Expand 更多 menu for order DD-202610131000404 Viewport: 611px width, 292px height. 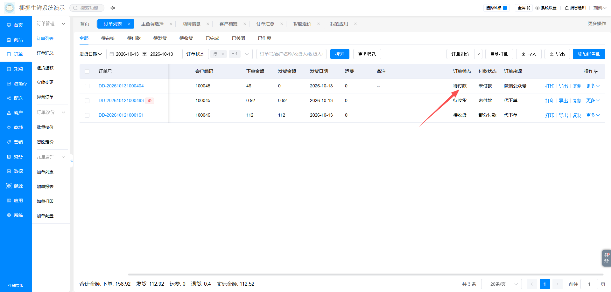[593, 86]
